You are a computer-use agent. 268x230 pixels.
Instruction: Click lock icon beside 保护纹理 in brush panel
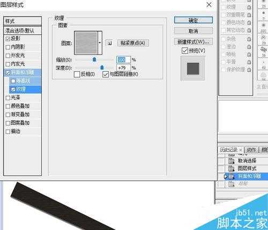[x=249, y=70]
